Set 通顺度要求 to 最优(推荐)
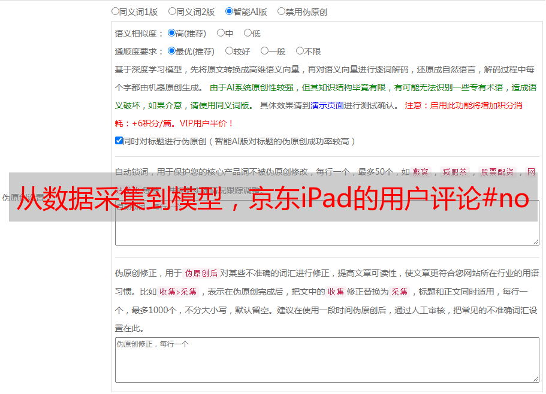Image resolution: width=546 pixels, height=394 pixels. coord(171,51)
